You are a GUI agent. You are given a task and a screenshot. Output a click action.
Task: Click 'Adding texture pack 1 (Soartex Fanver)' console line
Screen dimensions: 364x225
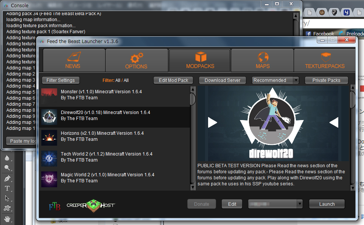tap(46, 32)
